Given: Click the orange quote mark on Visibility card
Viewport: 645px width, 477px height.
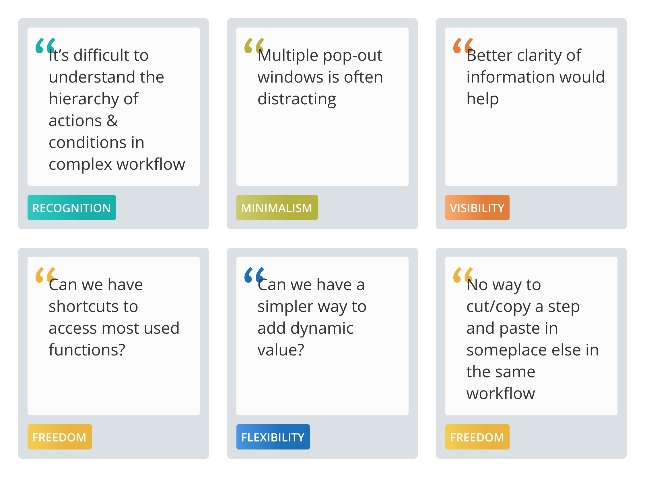Looking at the screenshot, I should pyautogui.click(x=463, y=46).
